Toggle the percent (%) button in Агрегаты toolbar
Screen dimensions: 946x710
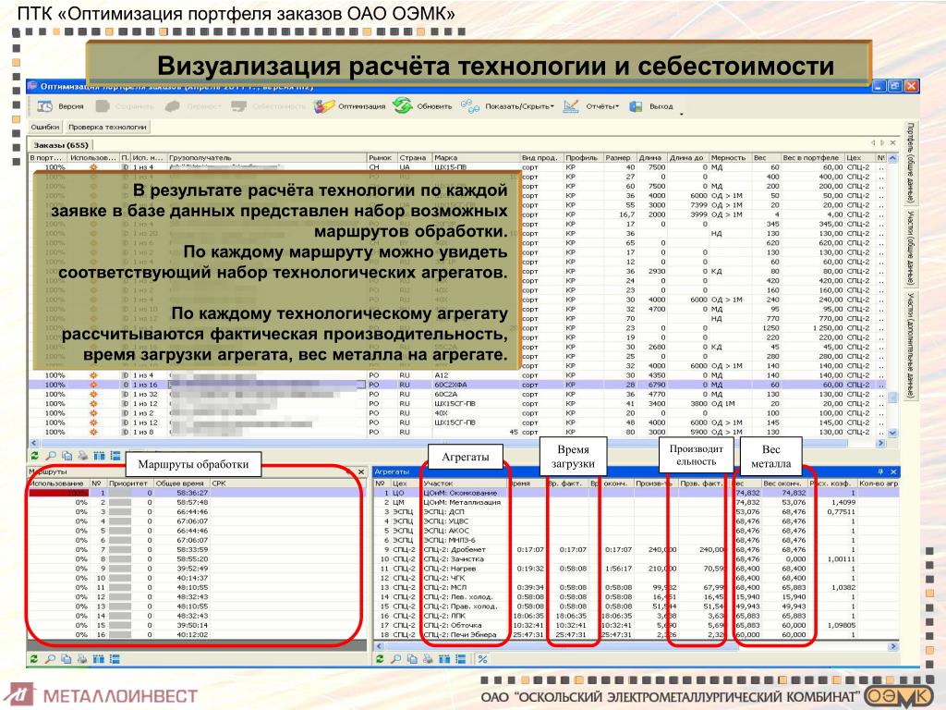point(482,658)
